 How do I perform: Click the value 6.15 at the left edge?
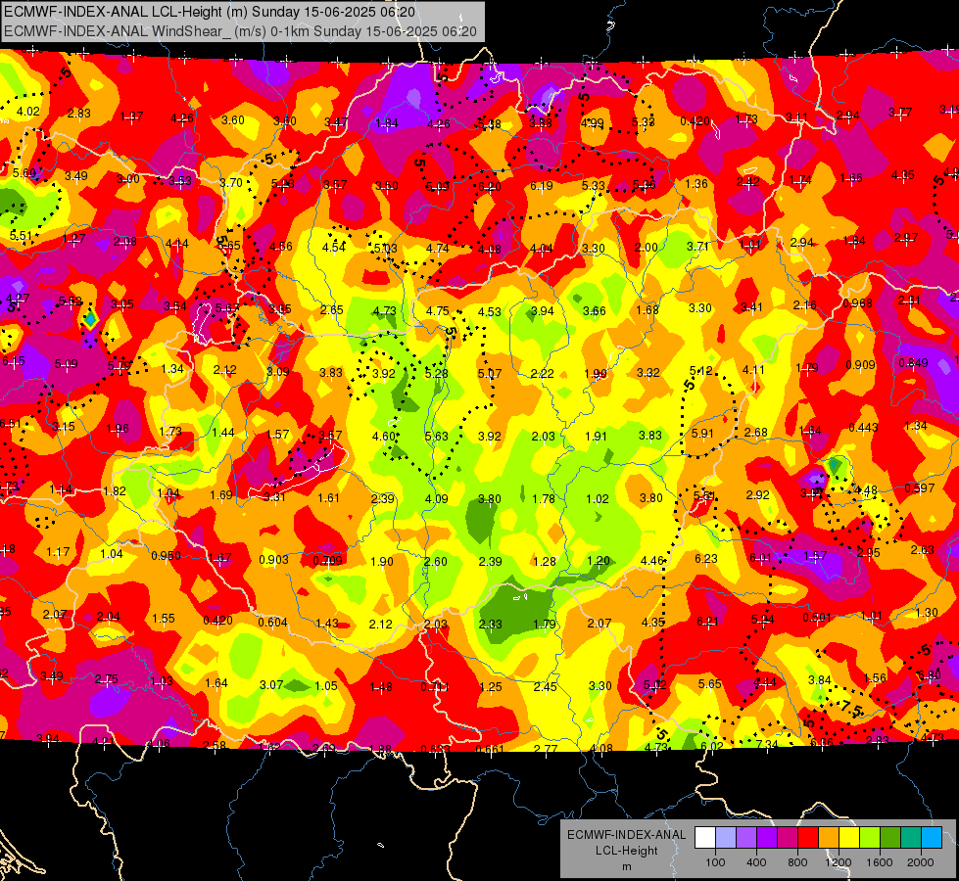click(14, 360)
